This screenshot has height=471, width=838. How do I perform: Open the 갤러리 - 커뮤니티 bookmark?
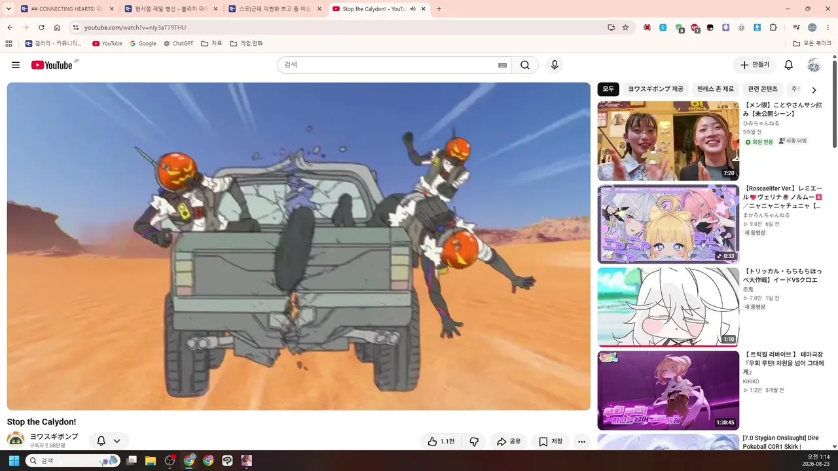[x=53, y=43]
